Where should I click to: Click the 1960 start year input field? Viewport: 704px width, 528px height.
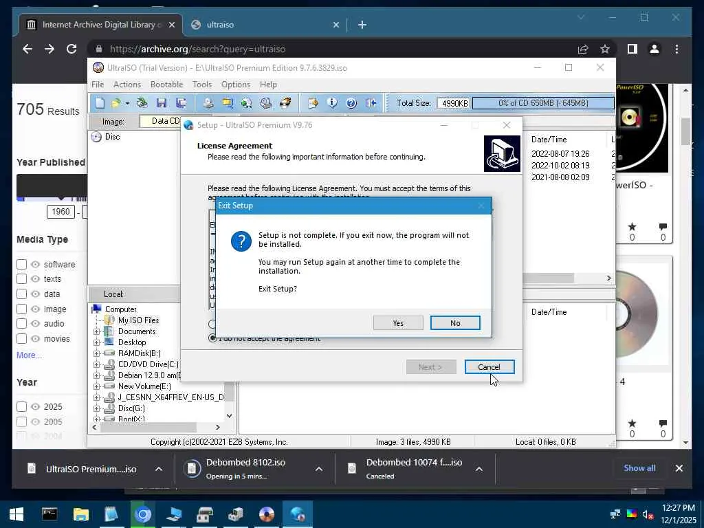60,212
